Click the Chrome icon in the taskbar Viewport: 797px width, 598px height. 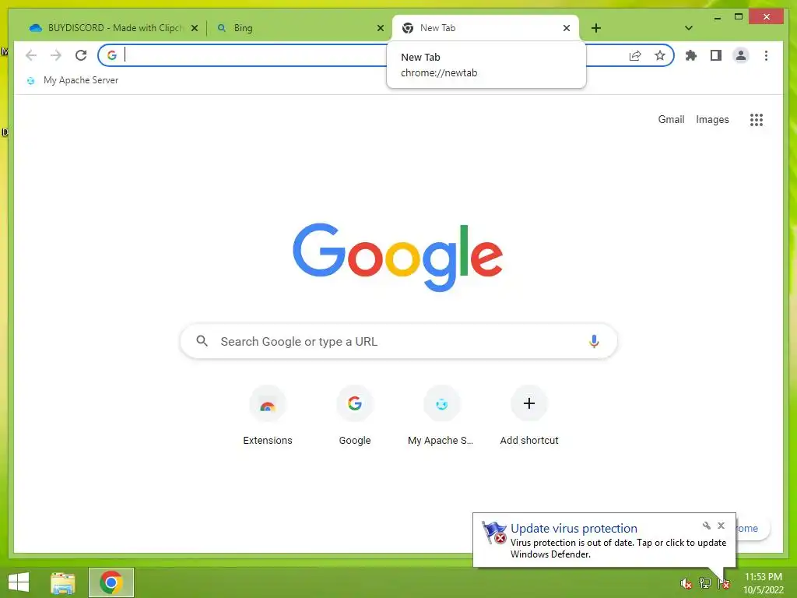tap(111, 582)
